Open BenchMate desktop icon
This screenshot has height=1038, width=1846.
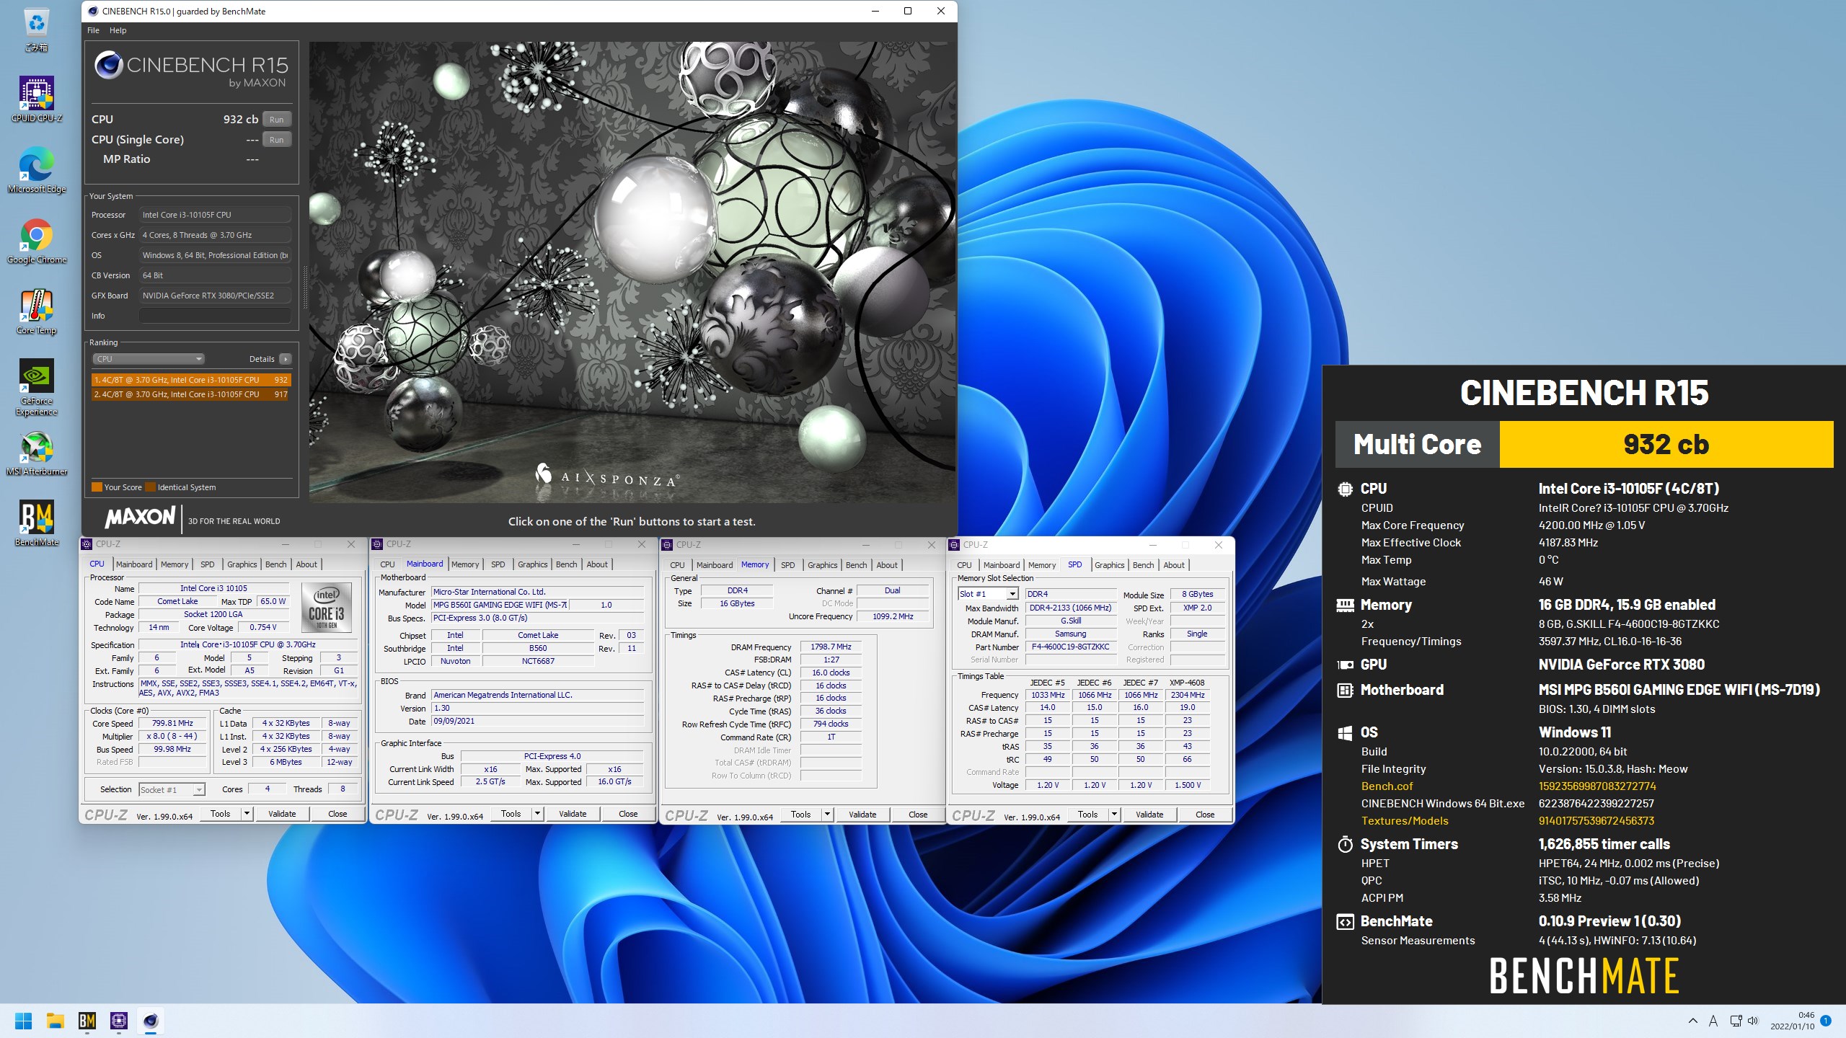coord(36,523)
